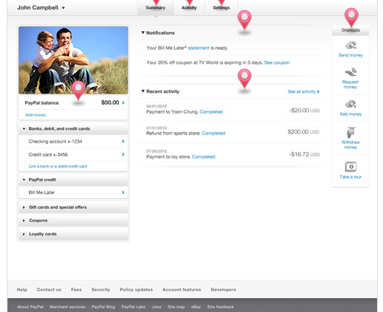383x312 pixels.
Task: Click Merchant services in bottom bar
Action: click(x=68, y=307)
